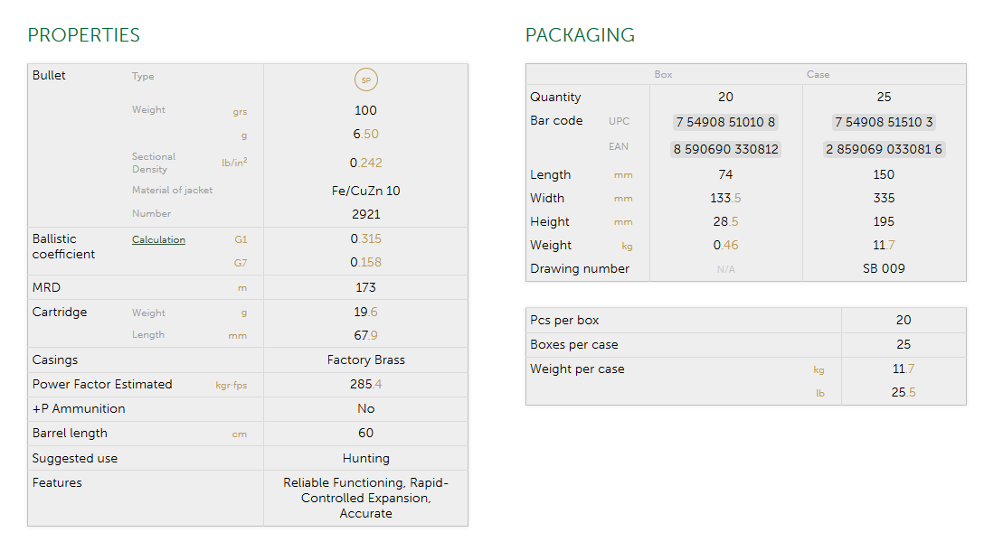Screen dimensions: 984x551
Task: Click the Factory Brass casings value
Action: click(x=365, y=360)
